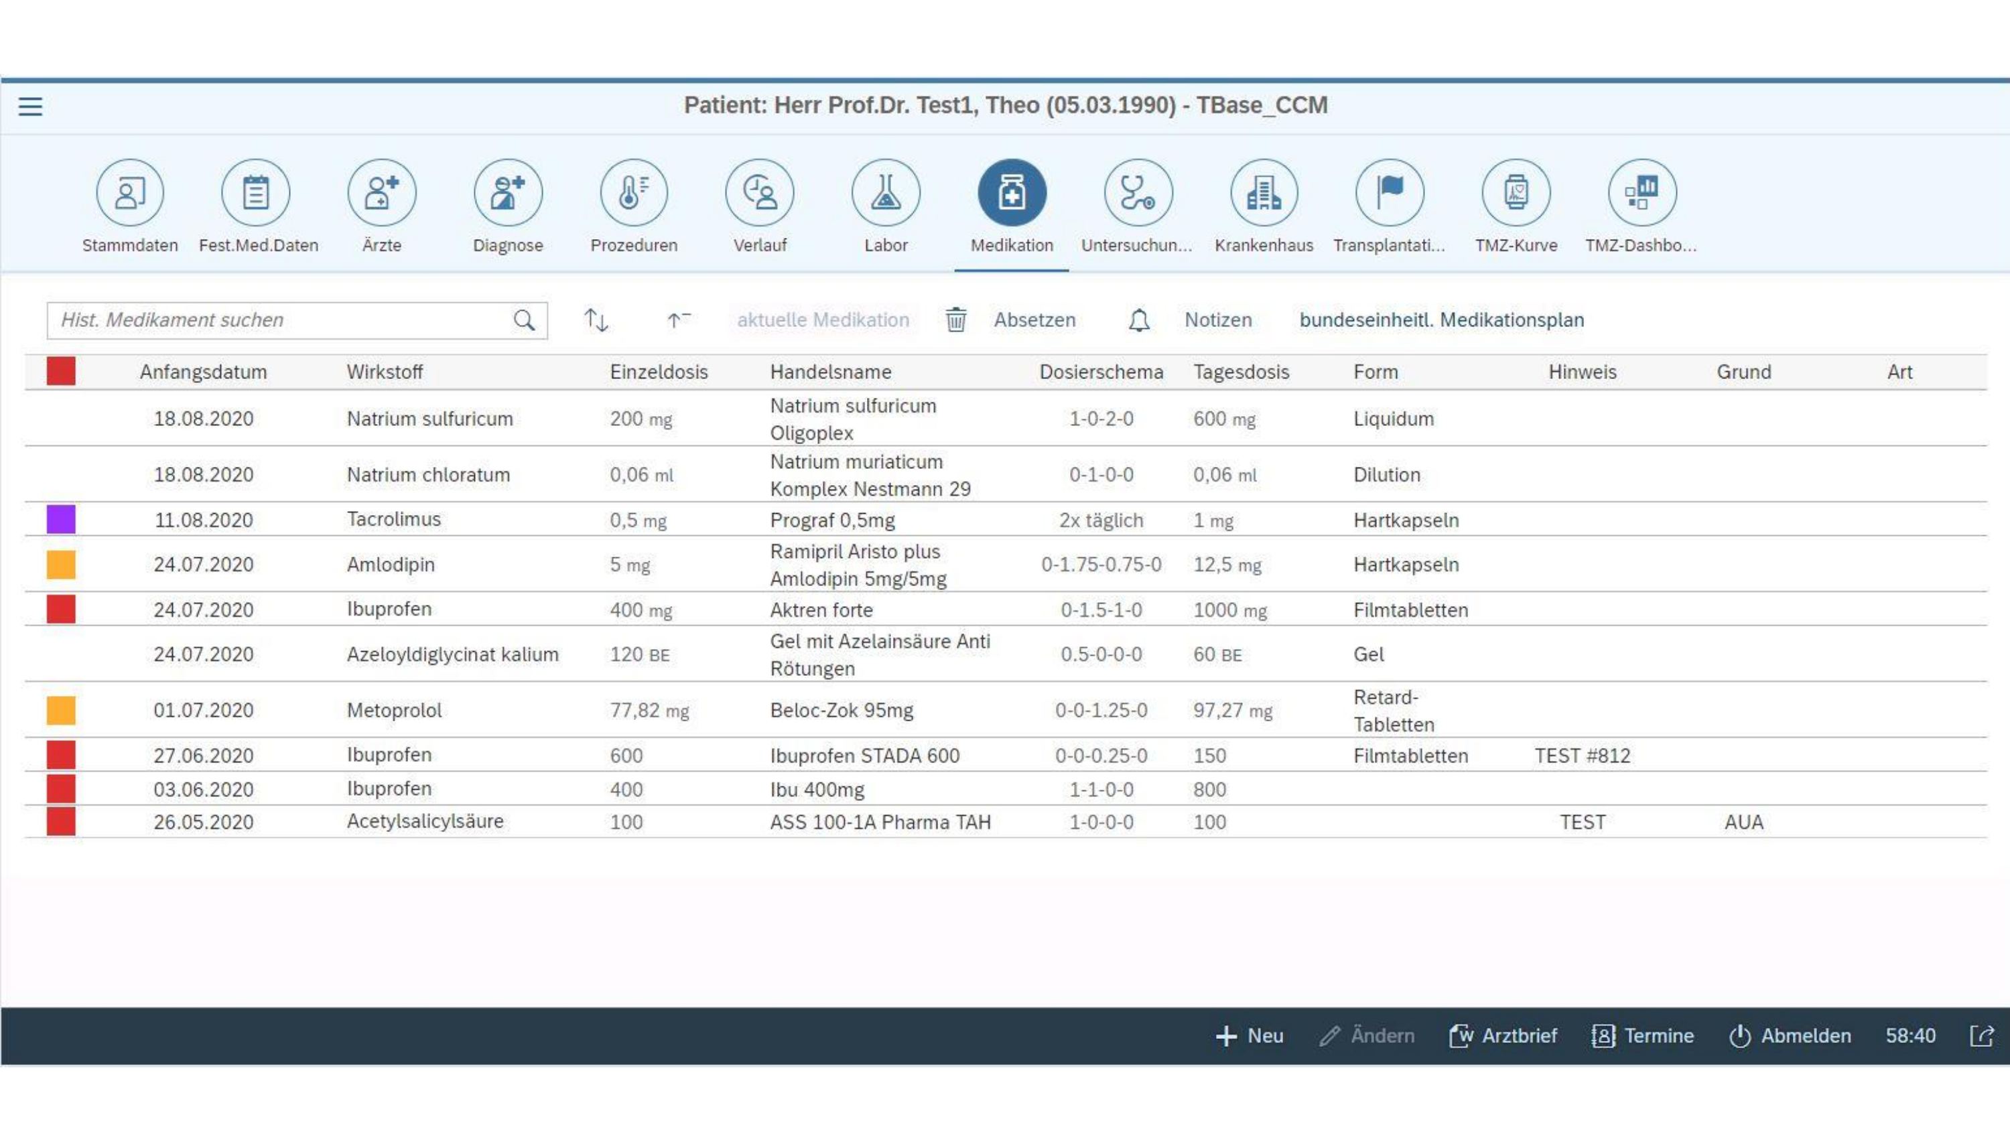
Task: Open the TMZ-Kurve smartwatch icon
Action: [1516, 193]
